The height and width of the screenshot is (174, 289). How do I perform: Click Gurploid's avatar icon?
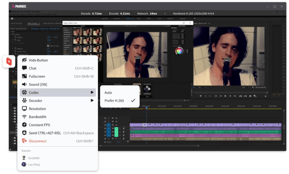[24, 158]
